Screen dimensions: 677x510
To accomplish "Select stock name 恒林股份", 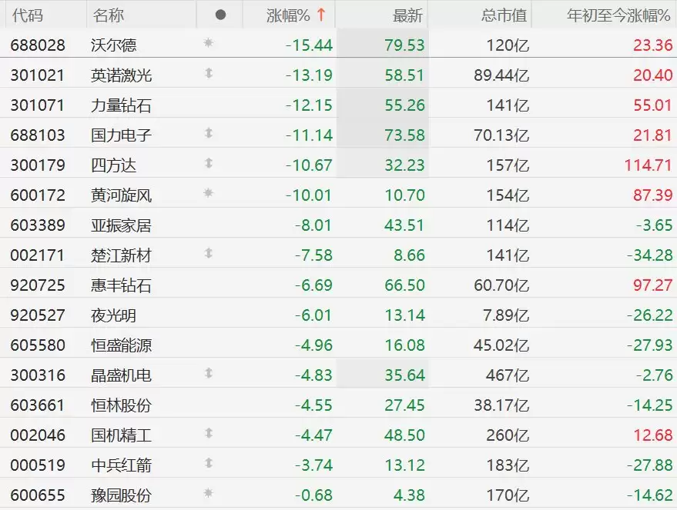I will [122, 405].
